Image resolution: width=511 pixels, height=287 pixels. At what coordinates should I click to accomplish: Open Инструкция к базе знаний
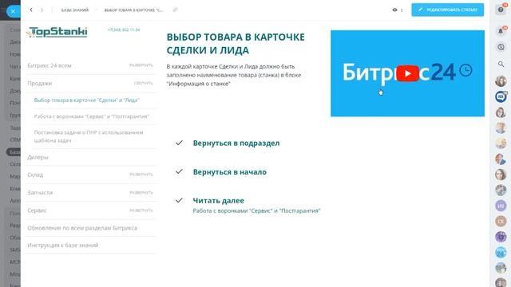pyautogui.click(x=63, y=245)
